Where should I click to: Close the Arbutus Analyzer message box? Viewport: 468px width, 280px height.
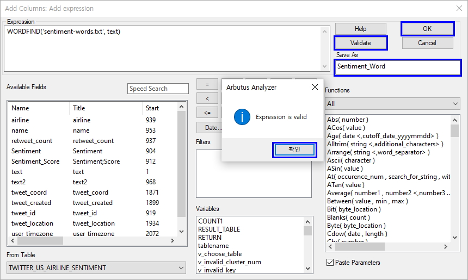coord(315,87)
